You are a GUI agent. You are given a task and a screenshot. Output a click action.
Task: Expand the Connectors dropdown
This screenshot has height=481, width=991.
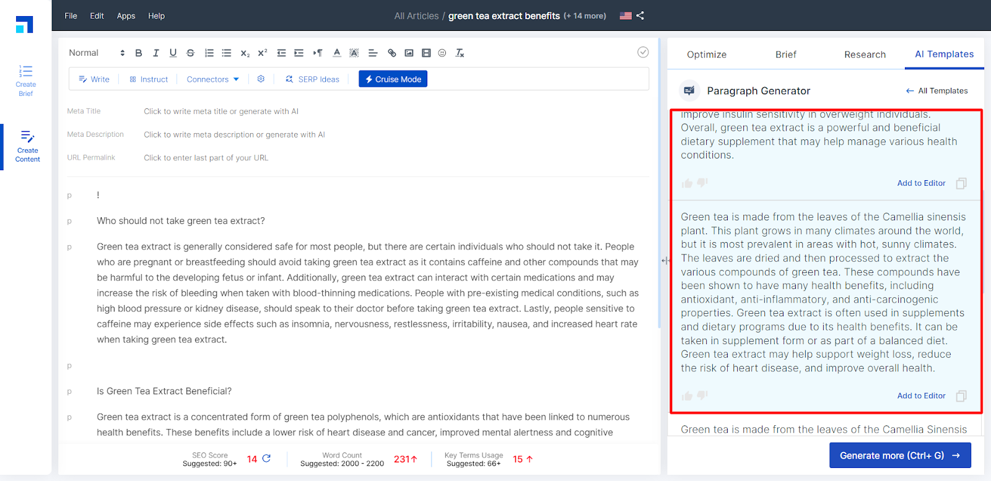click(x=212, y=79)
